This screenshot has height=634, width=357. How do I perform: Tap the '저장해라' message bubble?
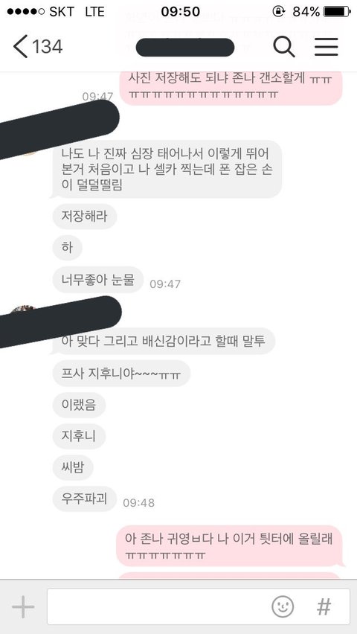pos(85,217)
